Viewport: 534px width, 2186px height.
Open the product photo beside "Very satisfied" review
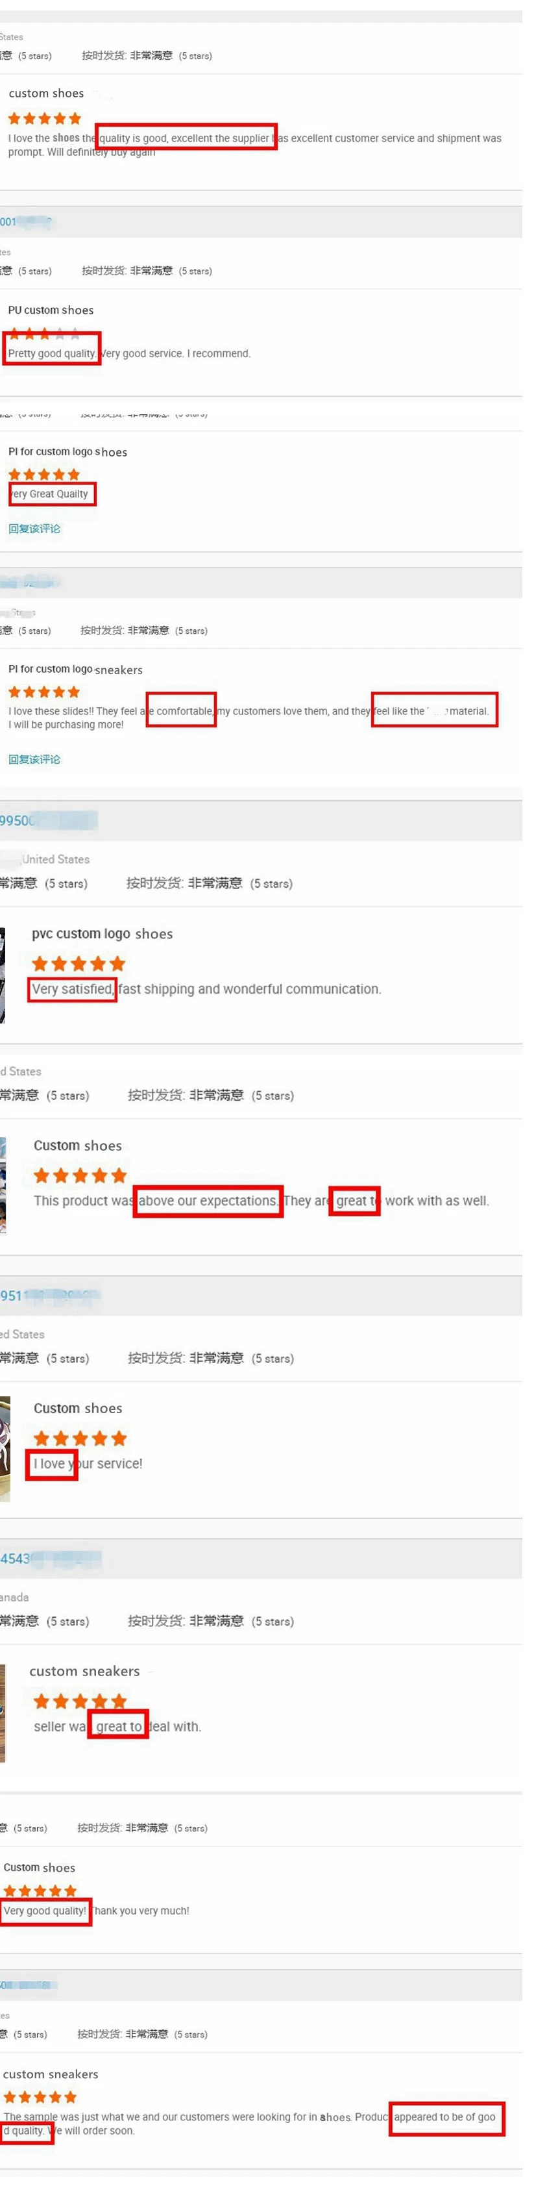point(3,975)
